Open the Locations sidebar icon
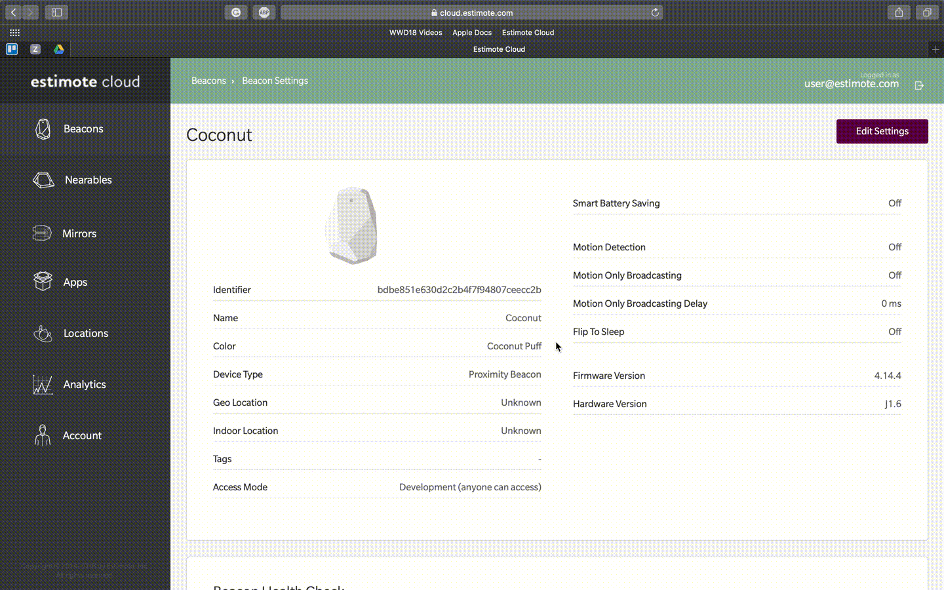Image resolution: width=944 pixels, height=590 pixels. point(43,334)
